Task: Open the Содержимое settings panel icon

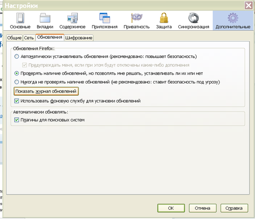Action: pos(72,21)
